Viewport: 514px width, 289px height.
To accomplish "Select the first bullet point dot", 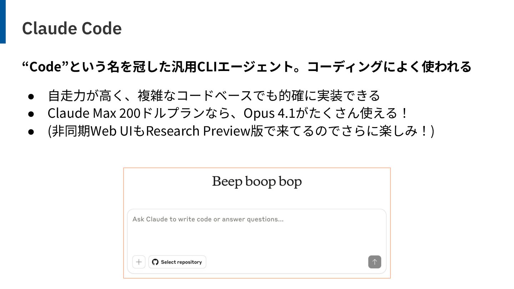I will coord(31,96).
